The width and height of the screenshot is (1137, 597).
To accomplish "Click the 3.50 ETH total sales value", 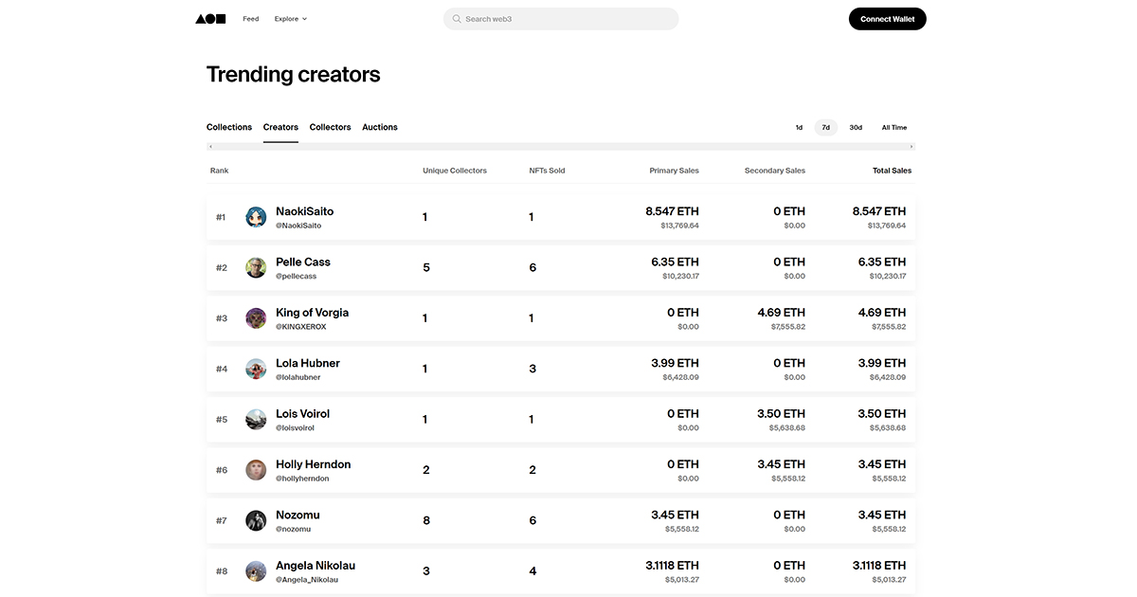I will click(882, 414).
